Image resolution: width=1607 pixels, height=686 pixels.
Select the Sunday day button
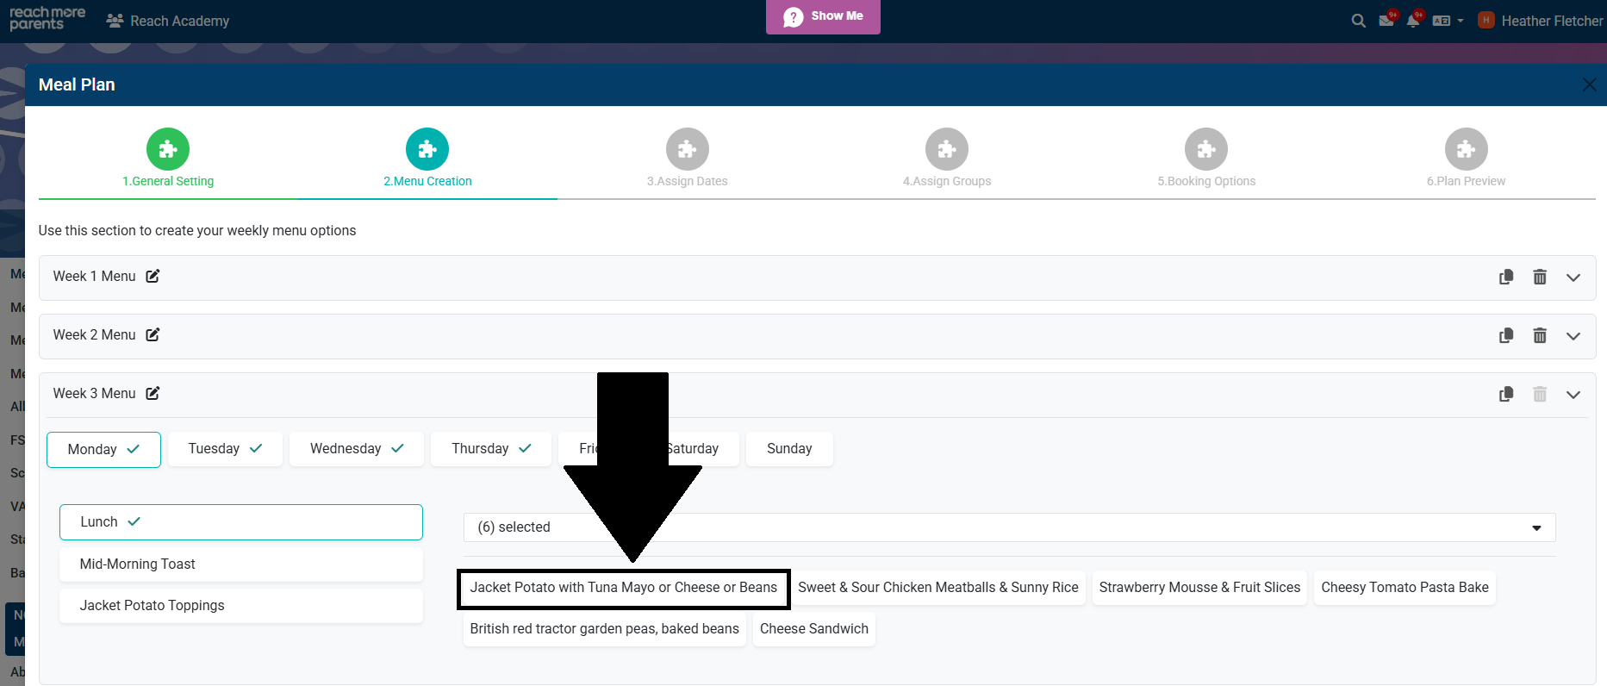click(x=788, y=449)
